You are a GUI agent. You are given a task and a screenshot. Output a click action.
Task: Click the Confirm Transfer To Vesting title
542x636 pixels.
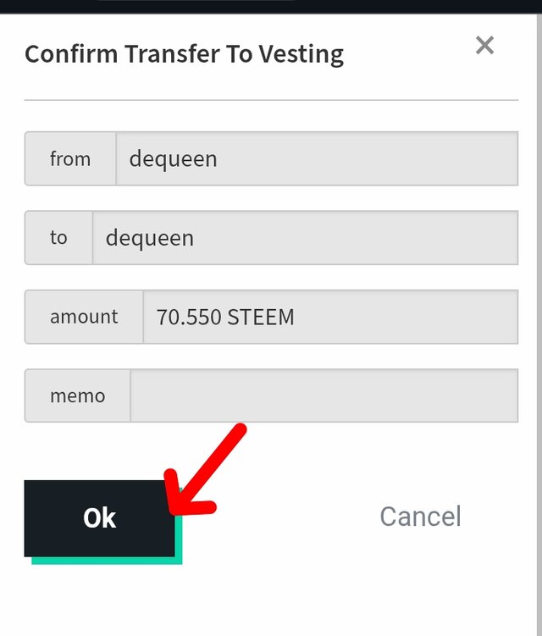[x=184, y=54]
